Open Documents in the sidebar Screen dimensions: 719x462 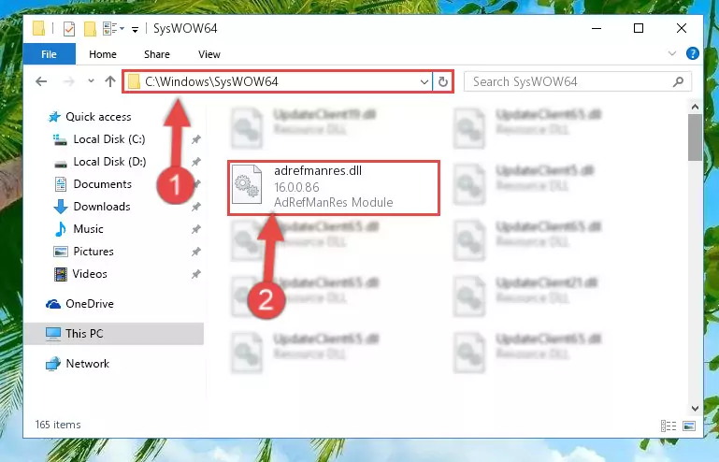102,184
